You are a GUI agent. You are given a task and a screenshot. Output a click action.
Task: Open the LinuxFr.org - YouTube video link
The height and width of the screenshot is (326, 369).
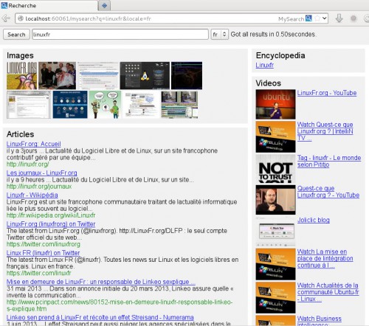(x=327, y=93)
